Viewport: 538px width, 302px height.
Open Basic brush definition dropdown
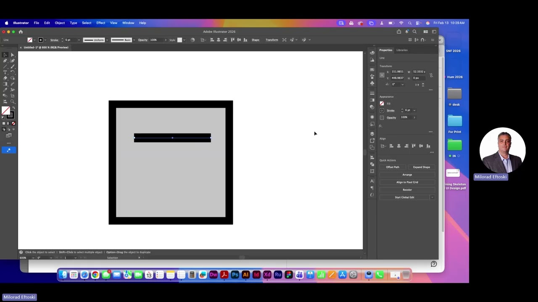pyautogui.click(x=134, y=40)
